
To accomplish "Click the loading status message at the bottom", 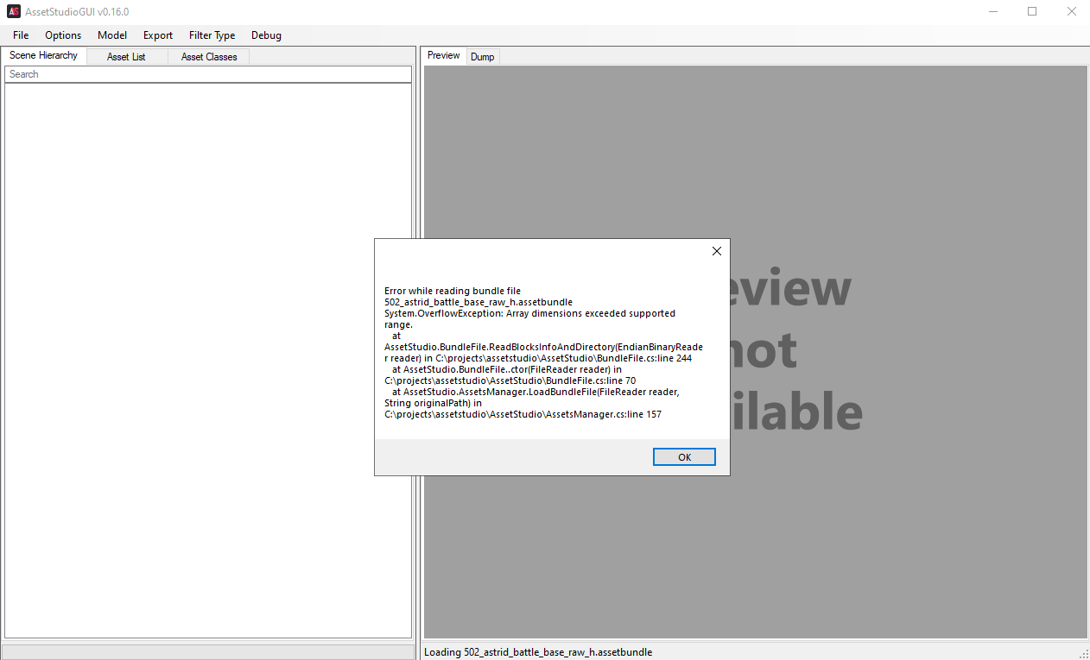I will (537, 651).
